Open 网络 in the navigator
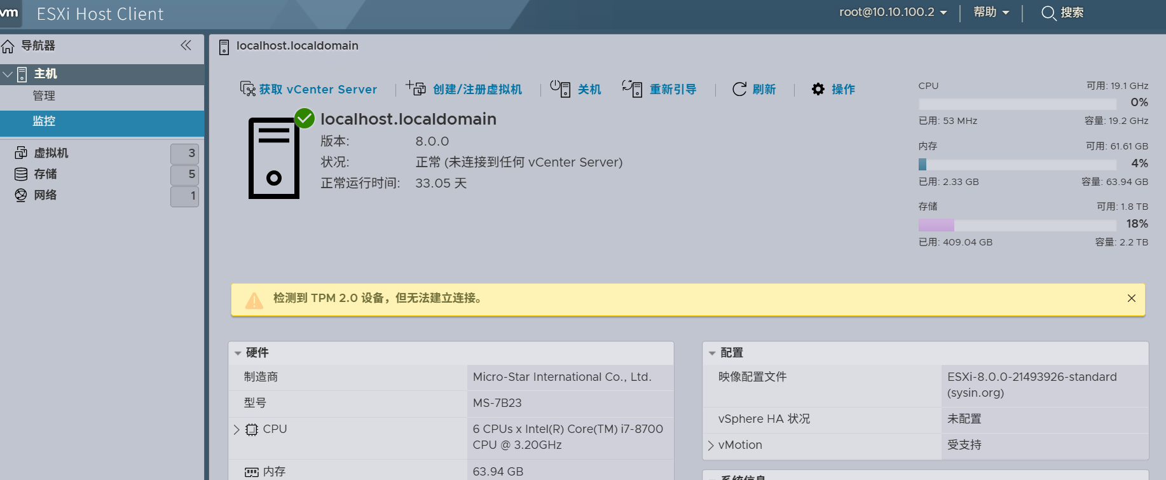The image size is (1166, 480). pyautogui.click(x=45, y=195)
